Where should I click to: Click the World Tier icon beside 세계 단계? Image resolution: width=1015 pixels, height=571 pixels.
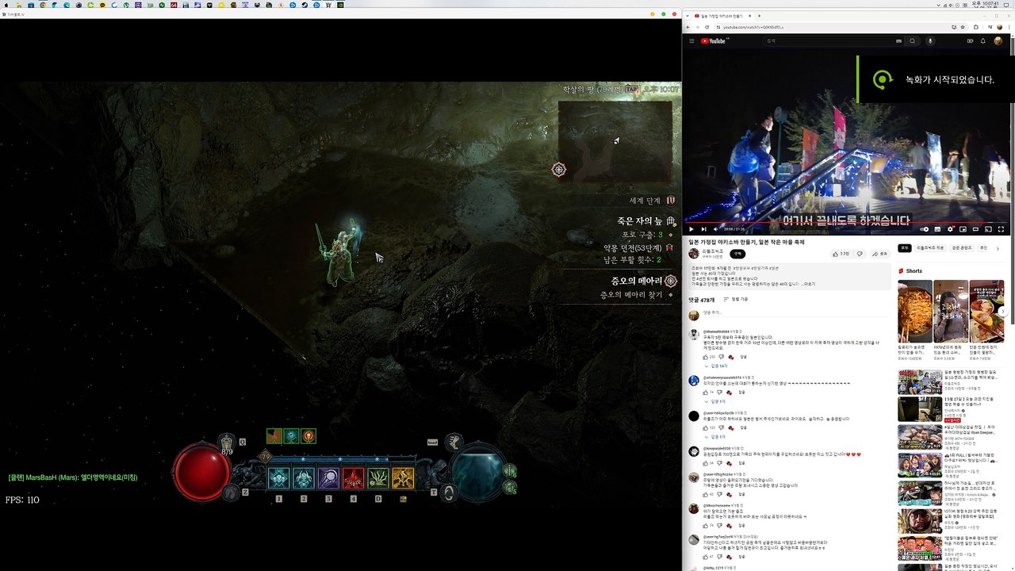[671, 201]
